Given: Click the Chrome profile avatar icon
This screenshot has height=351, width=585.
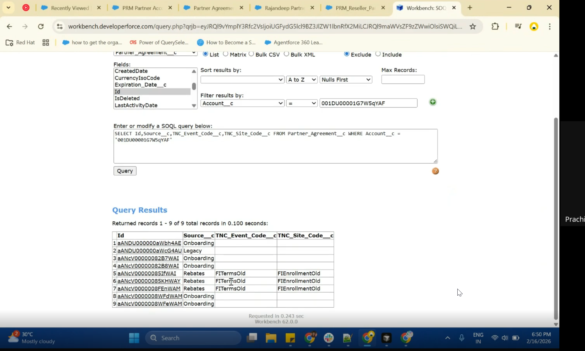Looking at the screenshot, I should [x=534, y=27].
